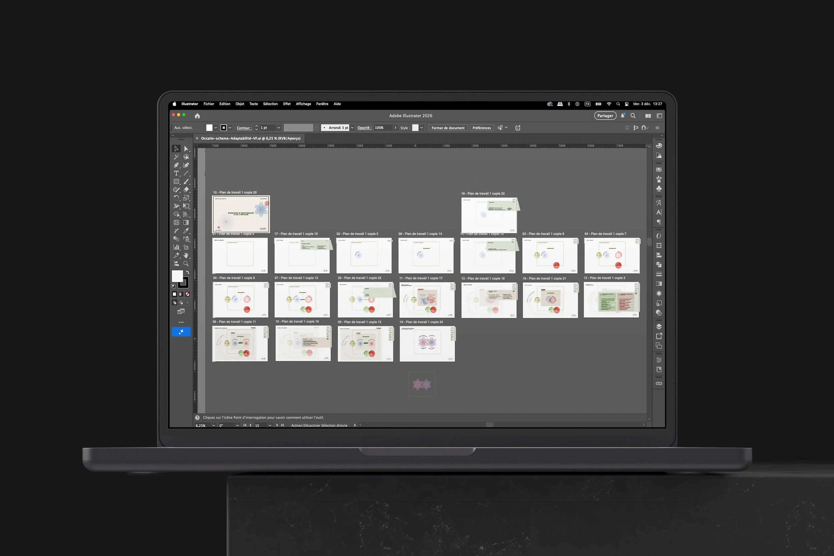
Task: Open the Affichage menu
Action: point(303,104)
